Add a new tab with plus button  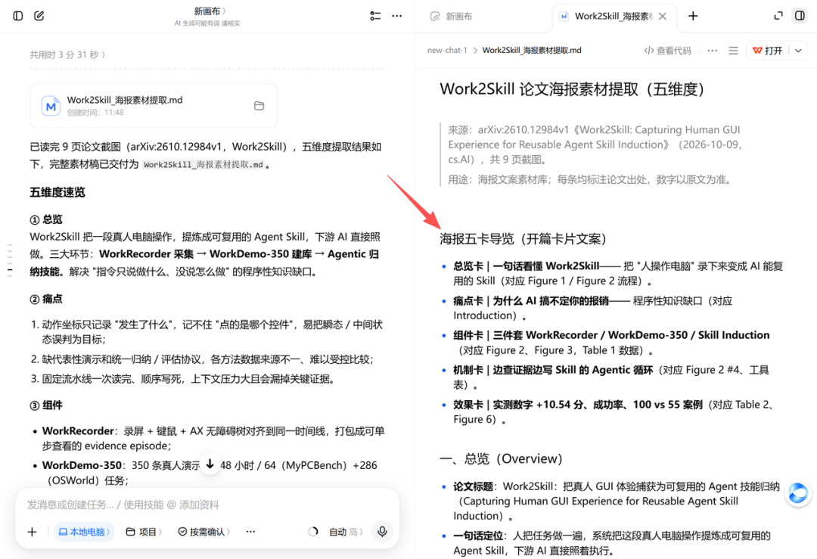(693, 16)
